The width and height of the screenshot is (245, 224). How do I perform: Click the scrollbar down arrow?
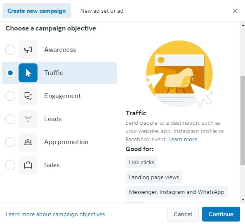243,200
